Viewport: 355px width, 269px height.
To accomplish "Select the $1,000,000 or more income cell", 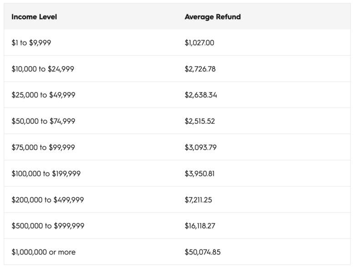I will point(44,252).
